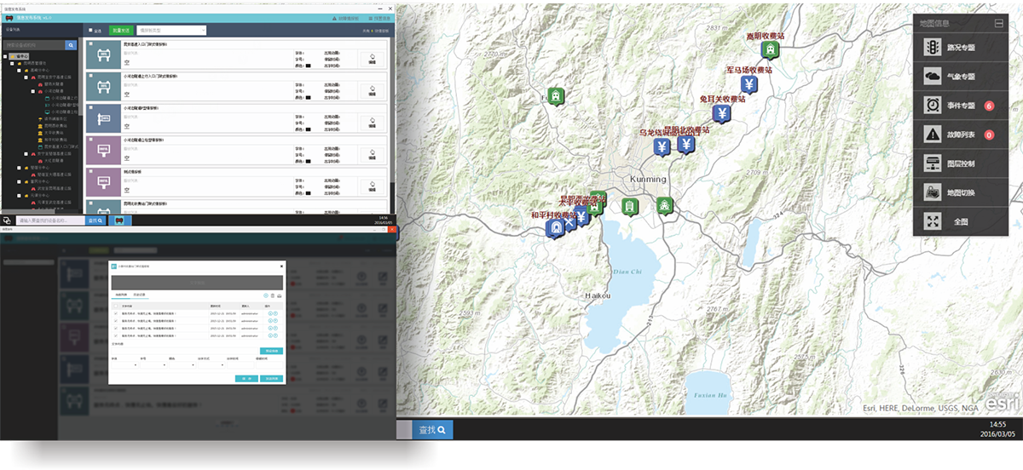Screen dimensions: 1023x470
Task: Click the 地图切换 basemap switch icon
Action: click(933, 192)
